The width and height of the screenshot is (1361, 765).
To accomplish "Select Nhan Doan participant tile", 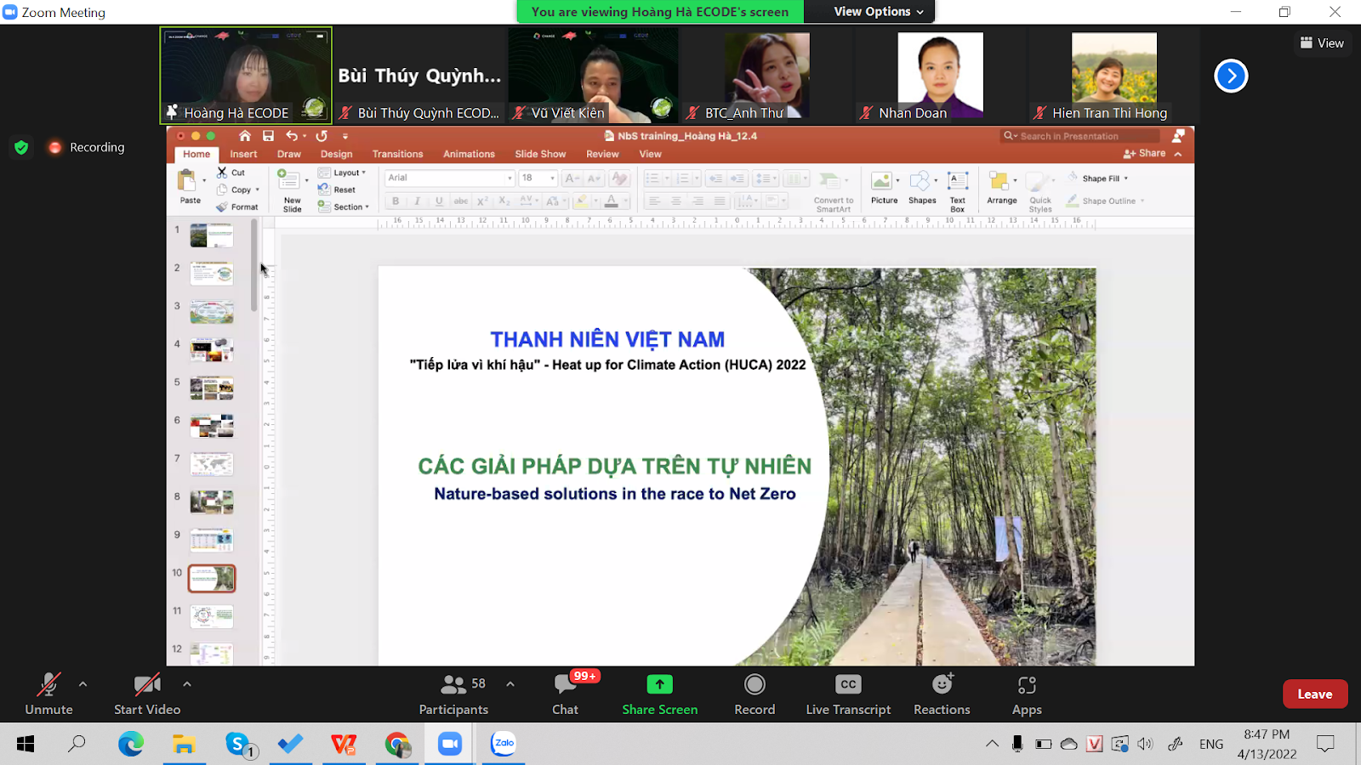I will coord(940,75).
